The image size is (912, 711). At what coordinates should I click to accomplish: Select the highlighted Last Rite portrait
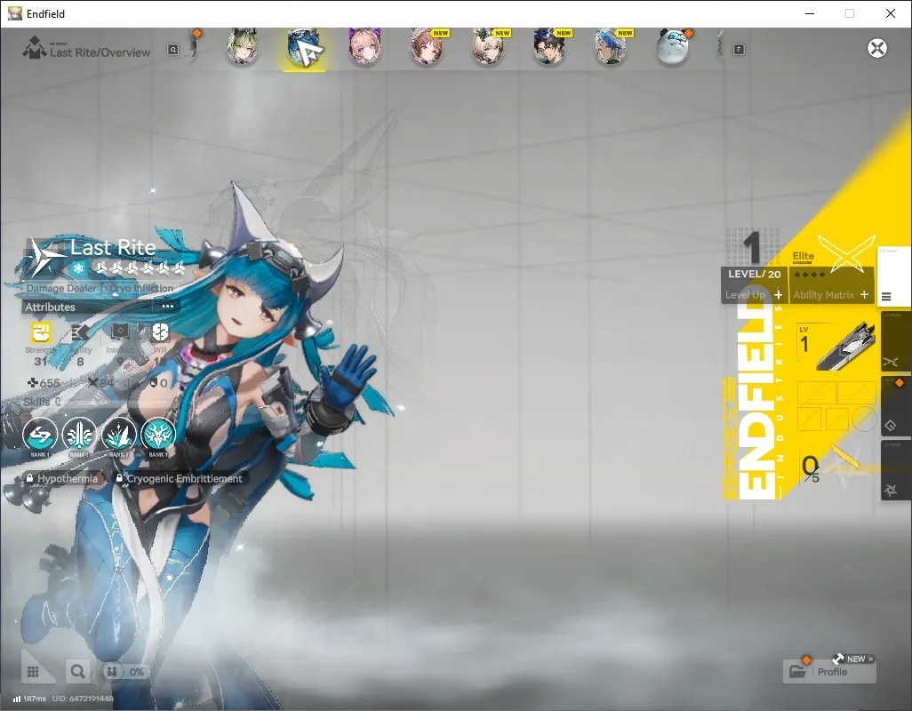point(304,48)
